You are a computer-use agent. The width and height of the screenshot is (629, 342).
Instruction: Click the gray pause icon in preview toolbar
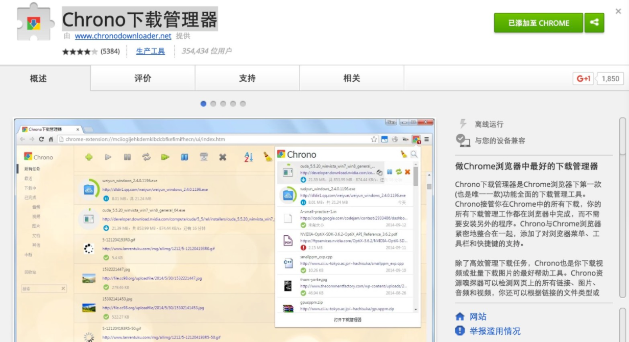tap(127, 157)
